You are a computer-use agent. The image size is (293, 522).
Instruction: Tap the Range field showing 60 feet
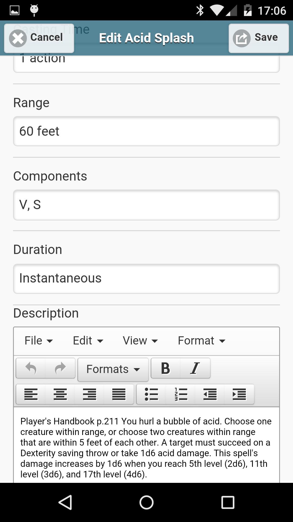click(x=146, y=131)
